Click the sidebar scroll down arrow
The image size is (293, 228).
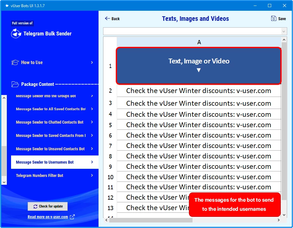[4, 182]
